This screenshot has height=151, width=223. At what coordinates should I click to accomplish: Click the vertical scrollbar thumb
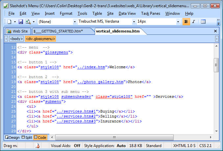pos(216,65)
